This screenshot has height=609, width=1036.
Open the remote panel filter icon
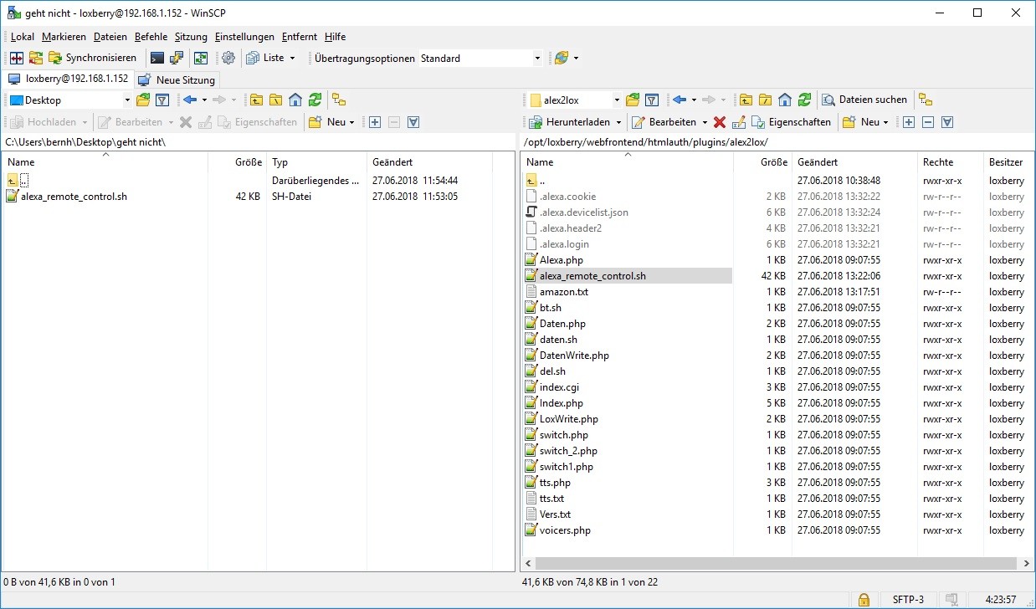tap(653, 100)
